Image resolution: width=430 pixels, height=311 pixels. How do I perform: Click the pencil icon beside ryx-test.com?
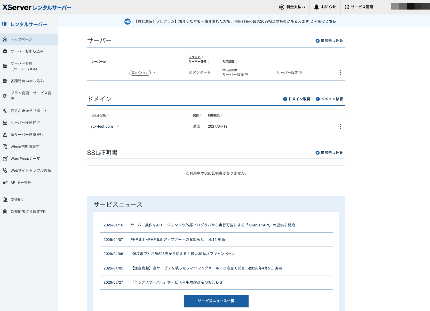117,126
